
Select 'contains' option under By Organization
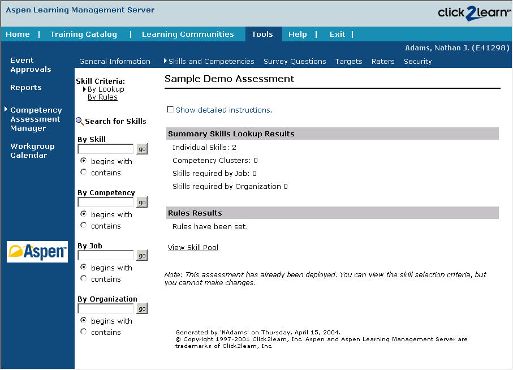84,332
